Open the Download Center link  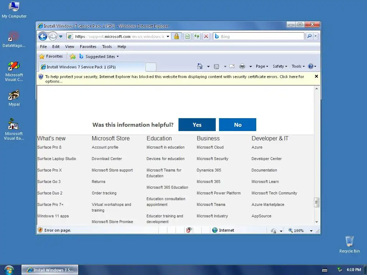click(x=107, y=159)
